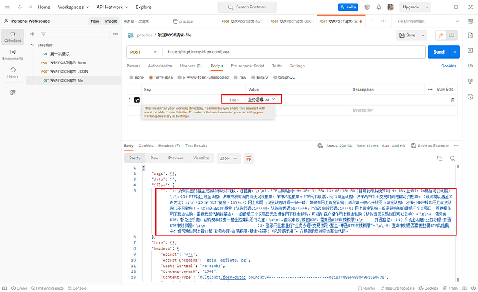Open the Console in status bar
Screen dimensions: 478x292
click(77, 288)
